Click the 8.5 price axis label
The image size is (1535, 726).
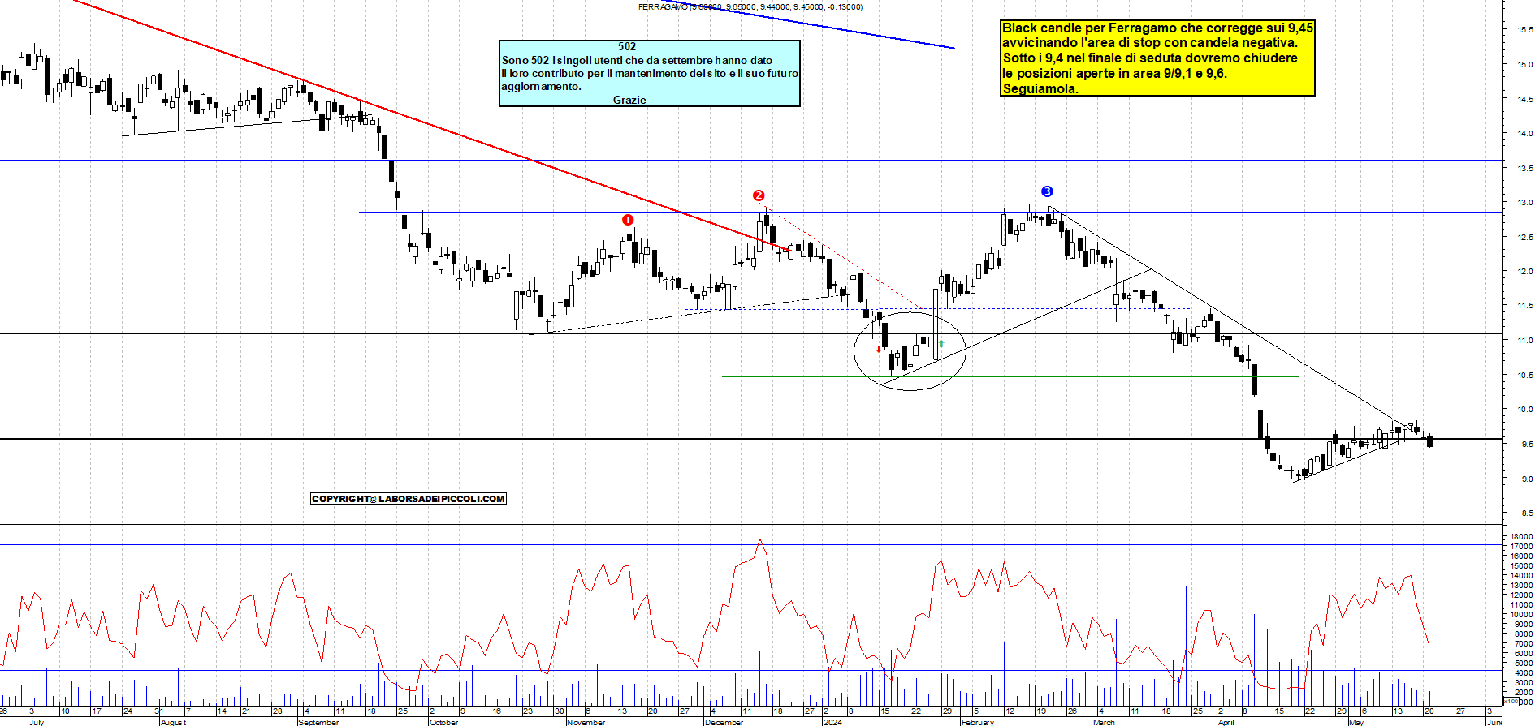[x=1526, y=513]
